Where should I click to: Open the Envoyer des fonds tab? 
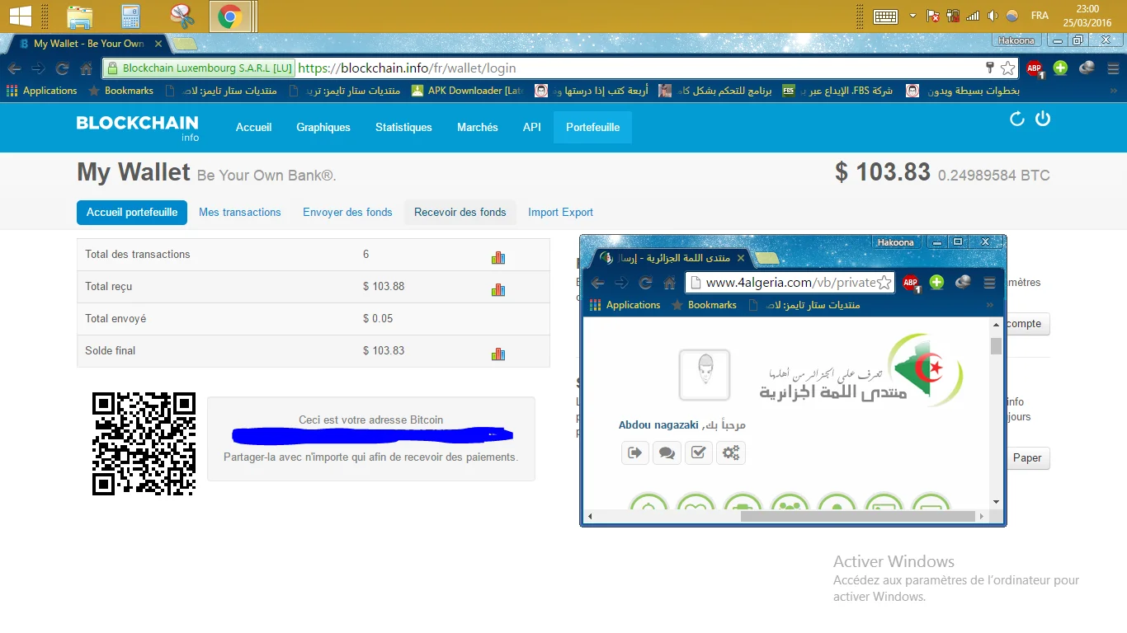pyautogui.click(x=347, y=212)
